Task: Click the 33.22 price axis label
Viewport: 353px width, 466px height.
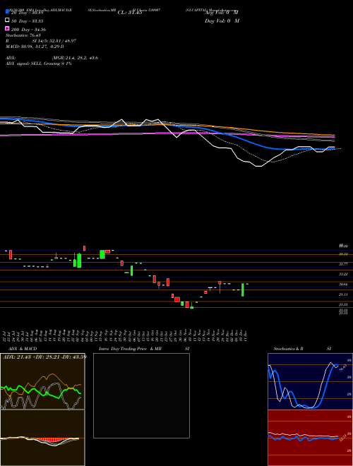Action: [x=344, y=274]
